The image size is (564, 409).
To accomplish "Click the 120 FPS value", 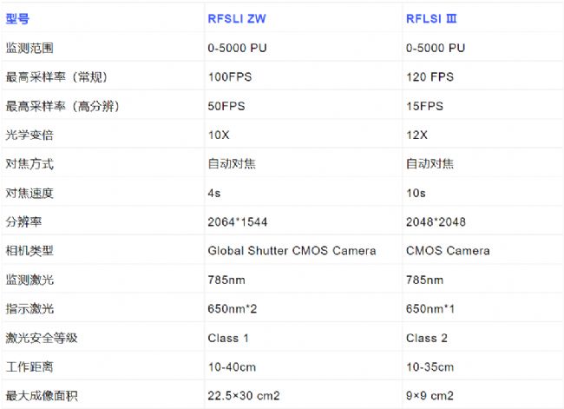I will click(429, 76).
